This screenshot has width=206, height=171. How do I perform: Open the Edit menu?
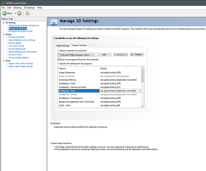tap(9, 8)
